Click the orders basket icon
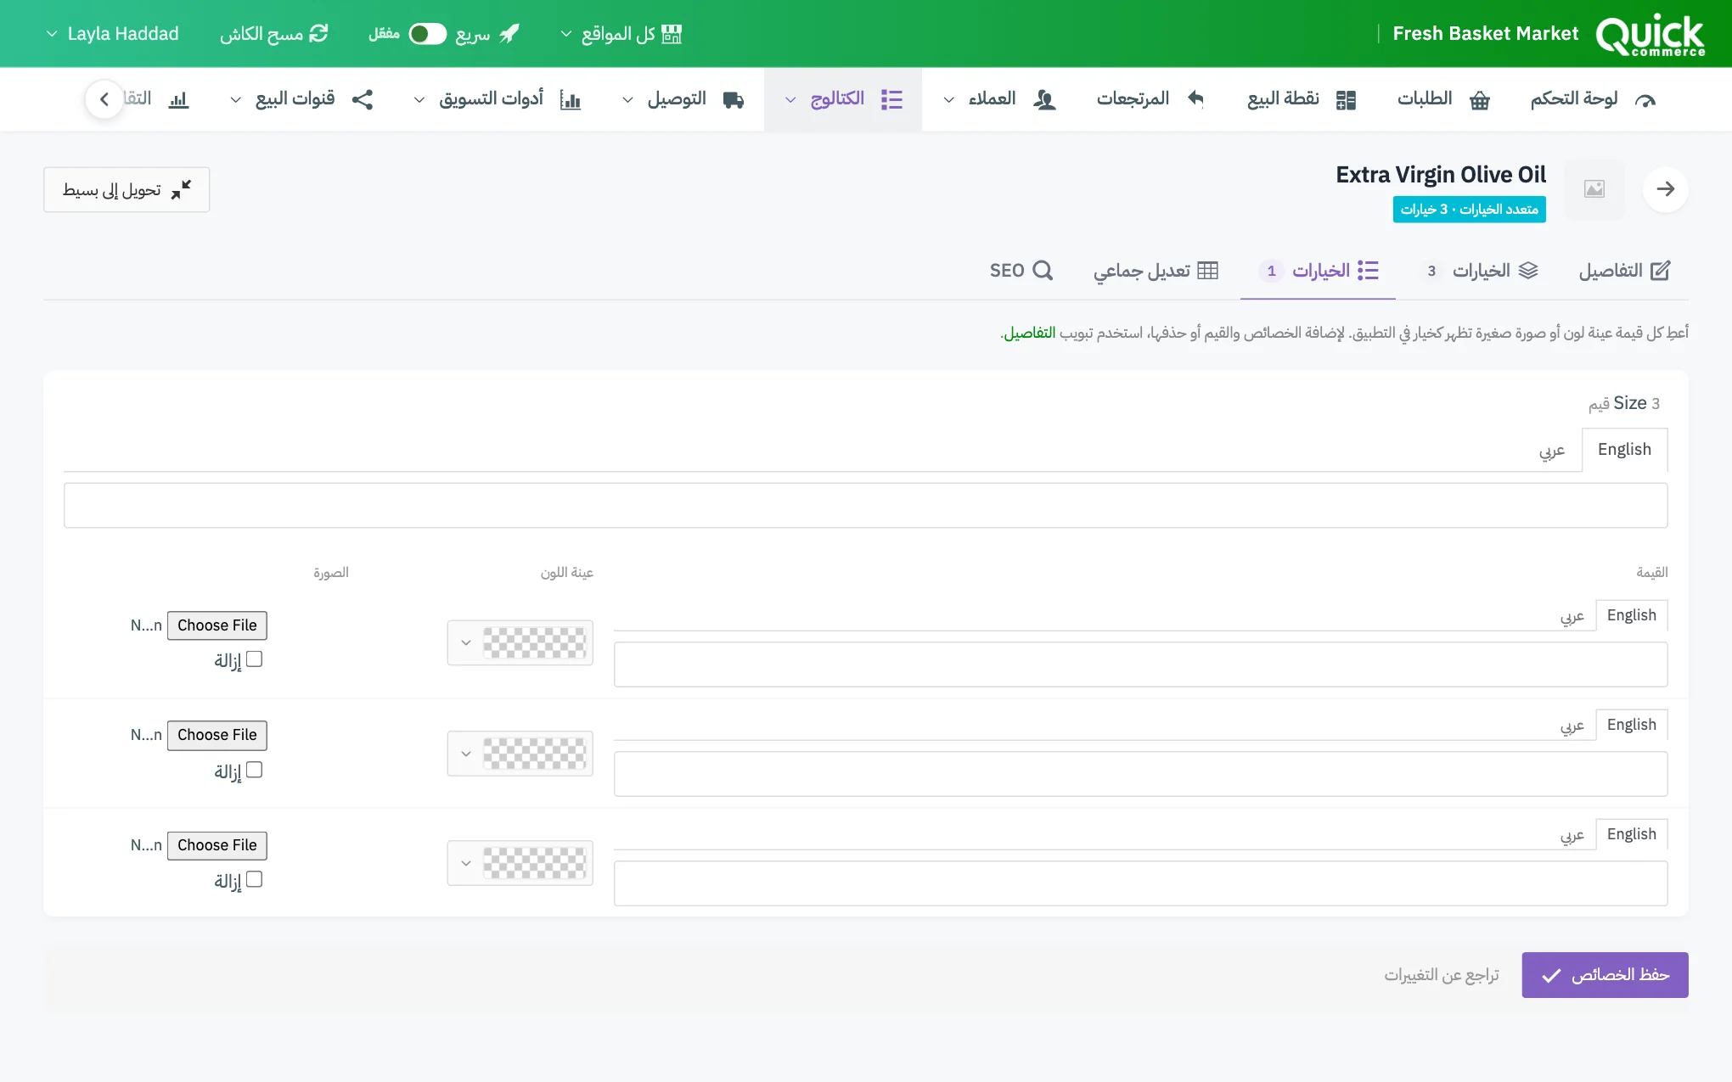Viewport: 1732px width, 1082px height. pos(1480,100)
